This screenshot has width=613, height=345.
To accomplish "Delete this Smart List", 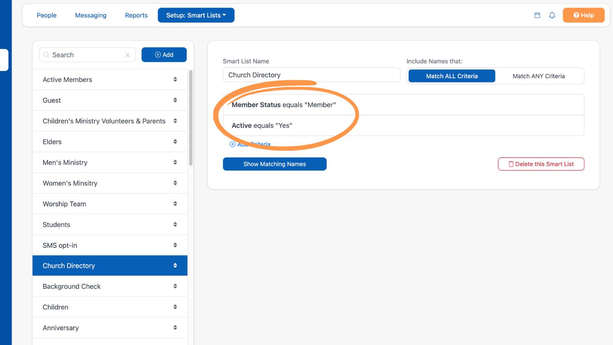I will point(541,164).
